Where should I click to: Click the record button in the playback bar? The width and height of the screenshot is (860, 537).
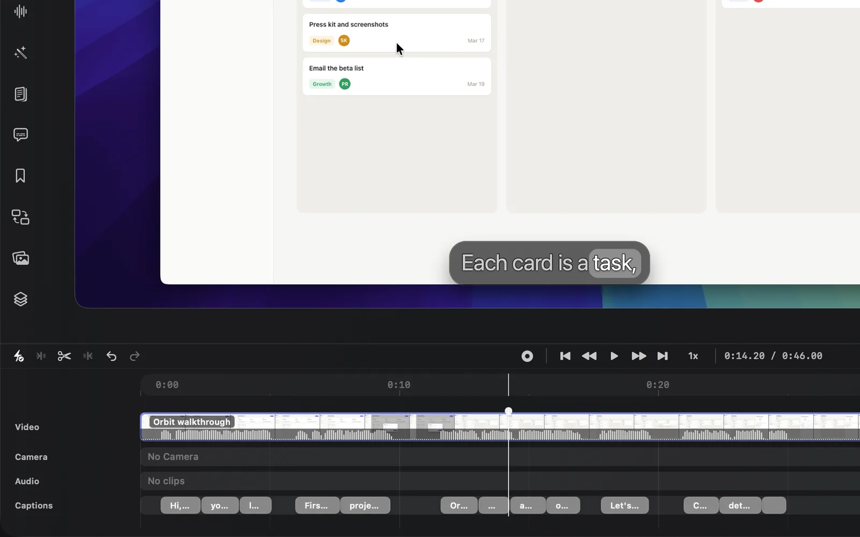click(x=527, y=356)
